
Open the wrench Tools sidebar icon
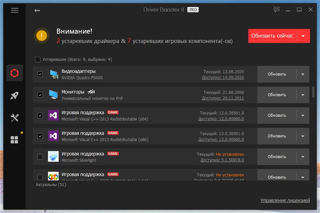pos(14,117)
